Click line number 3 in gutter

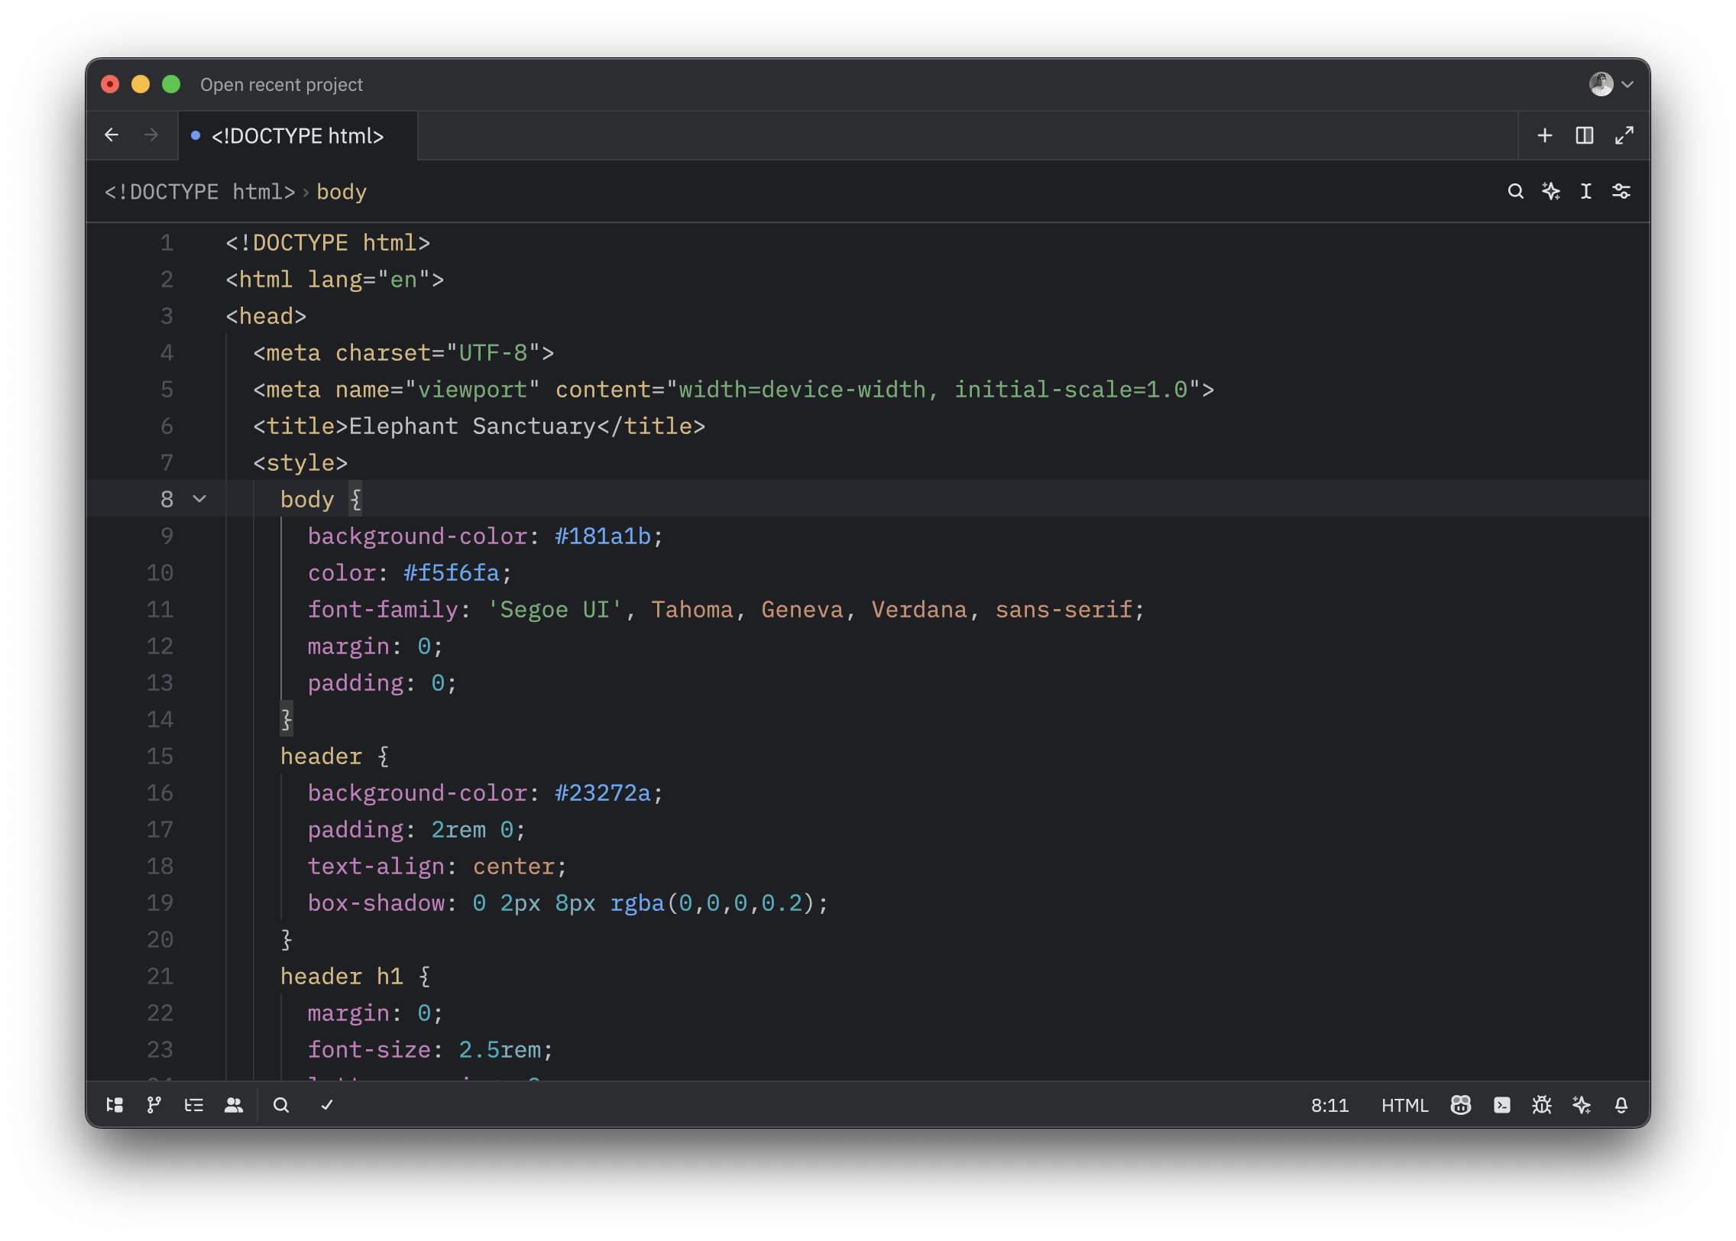coord(167,316)
